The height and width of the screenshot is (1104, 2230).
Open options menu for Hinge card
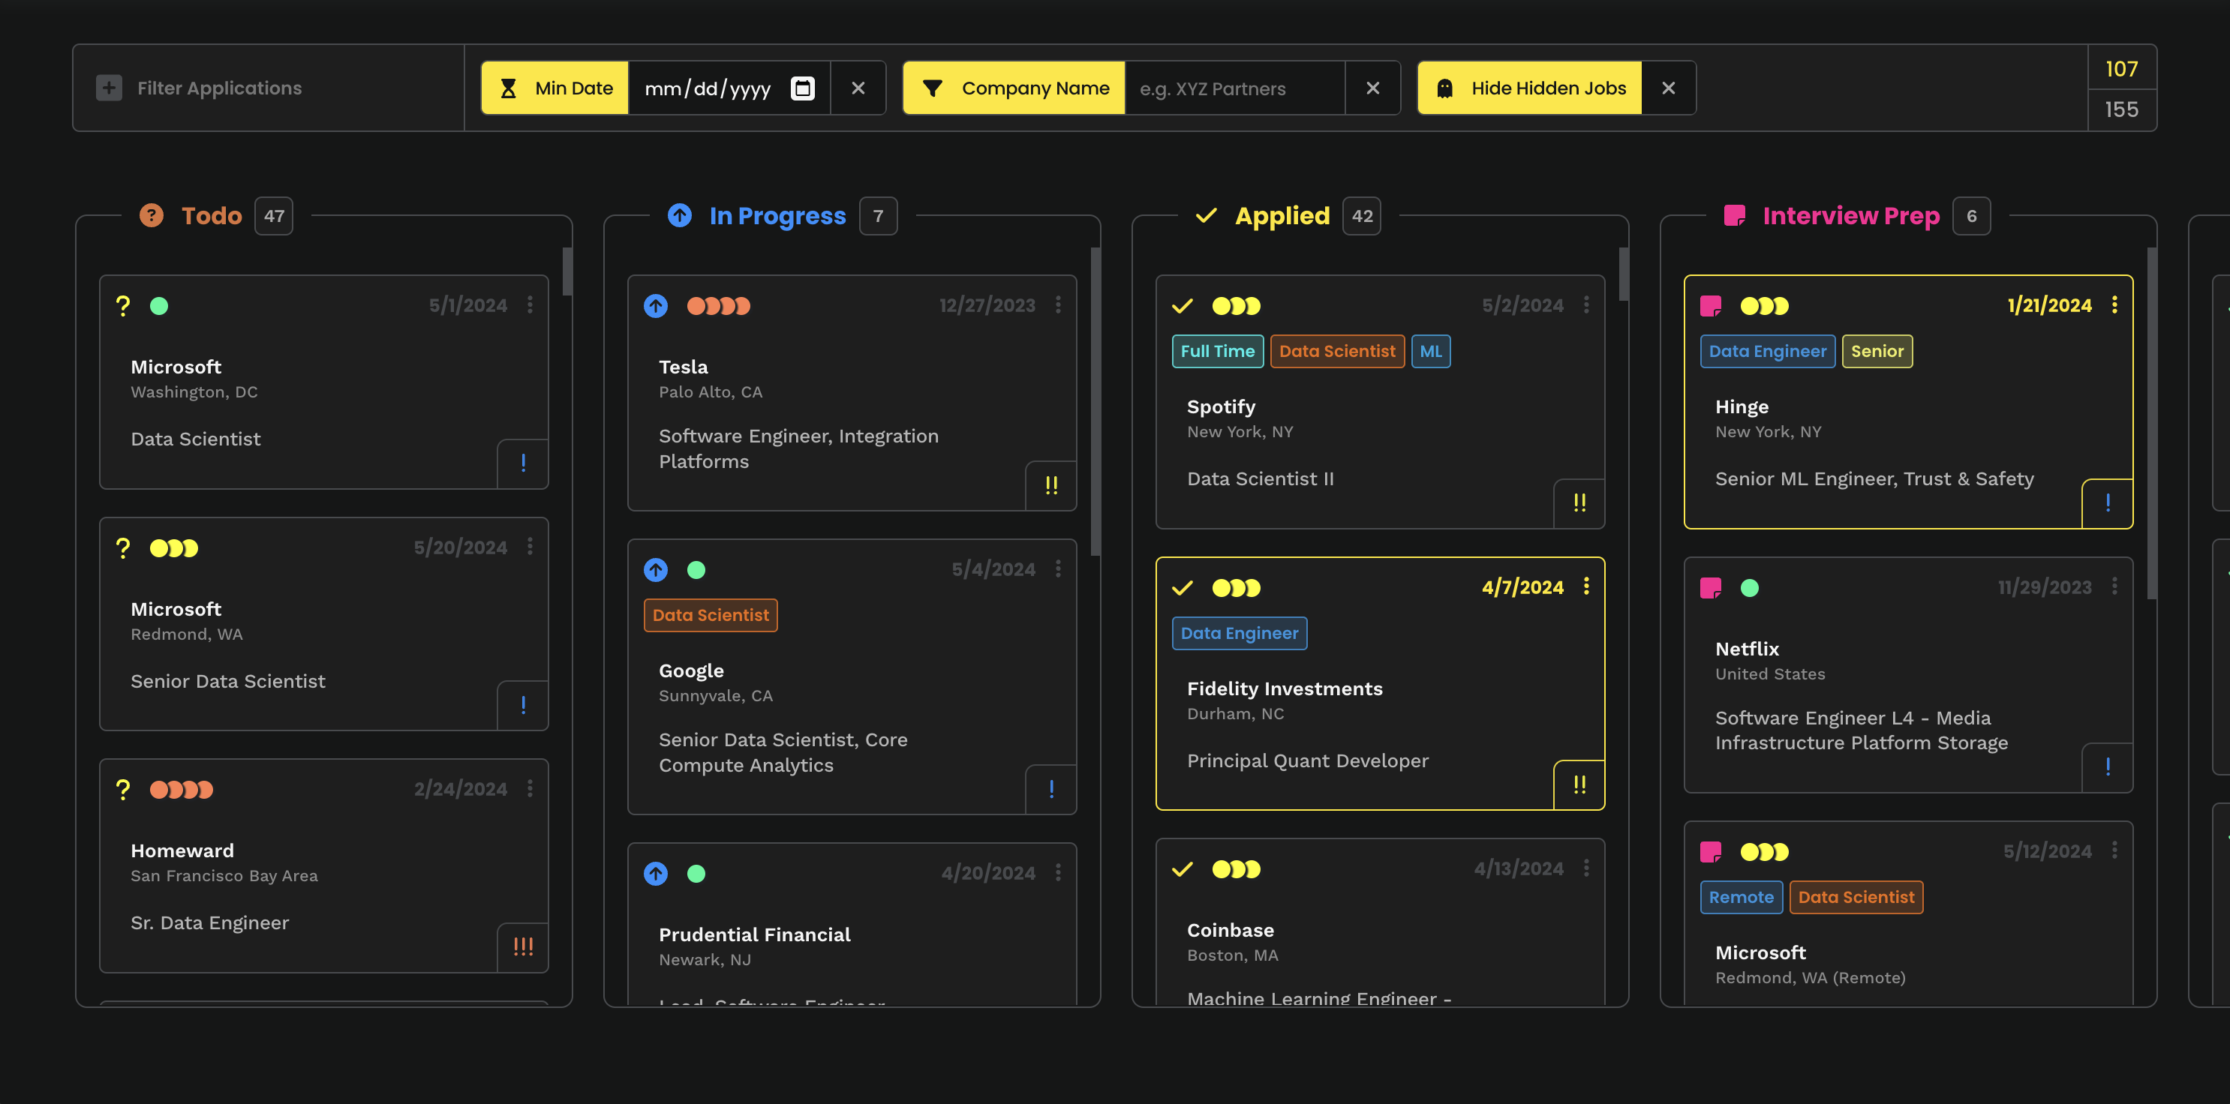(x=2114, y=304)
